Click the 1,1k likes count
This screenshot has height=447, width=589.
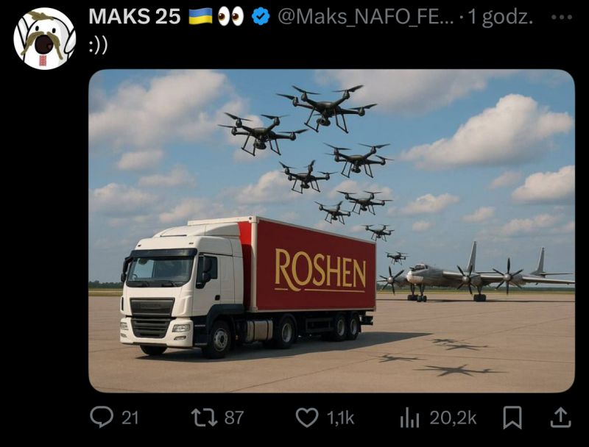point(340,418)
